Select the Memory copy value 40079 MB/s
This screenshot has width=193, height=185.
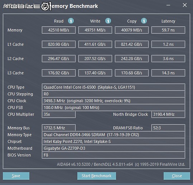(x=132, y=30)
